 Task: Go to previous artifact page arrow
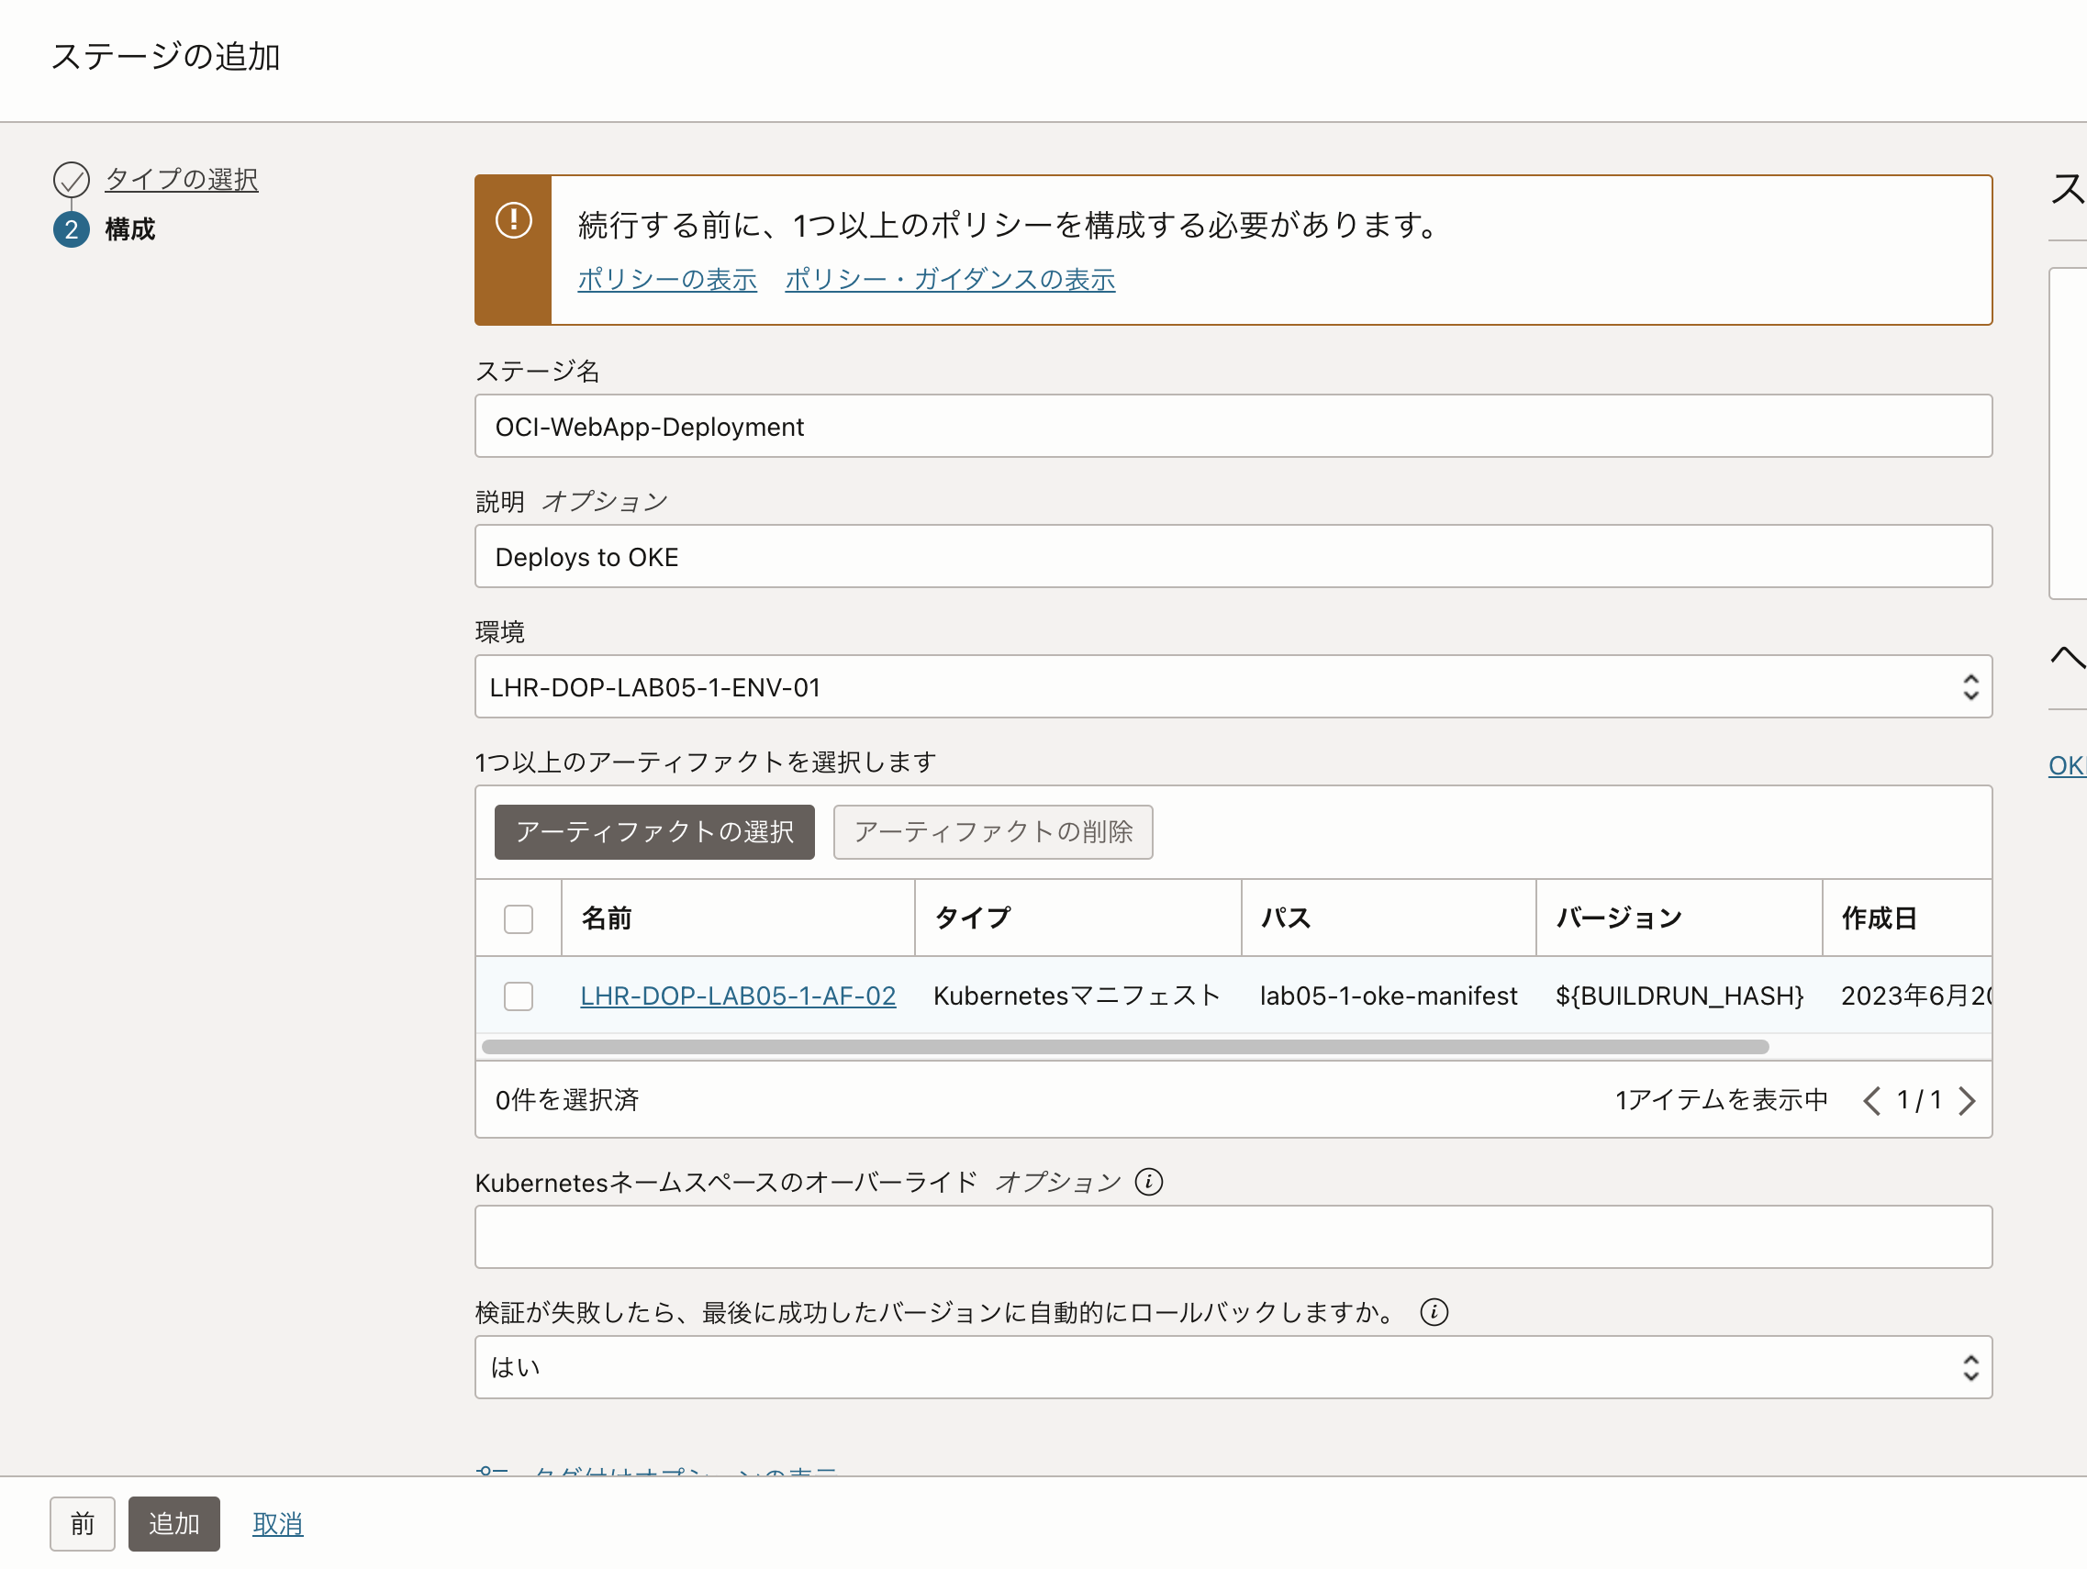(x=1872, y=1100)
